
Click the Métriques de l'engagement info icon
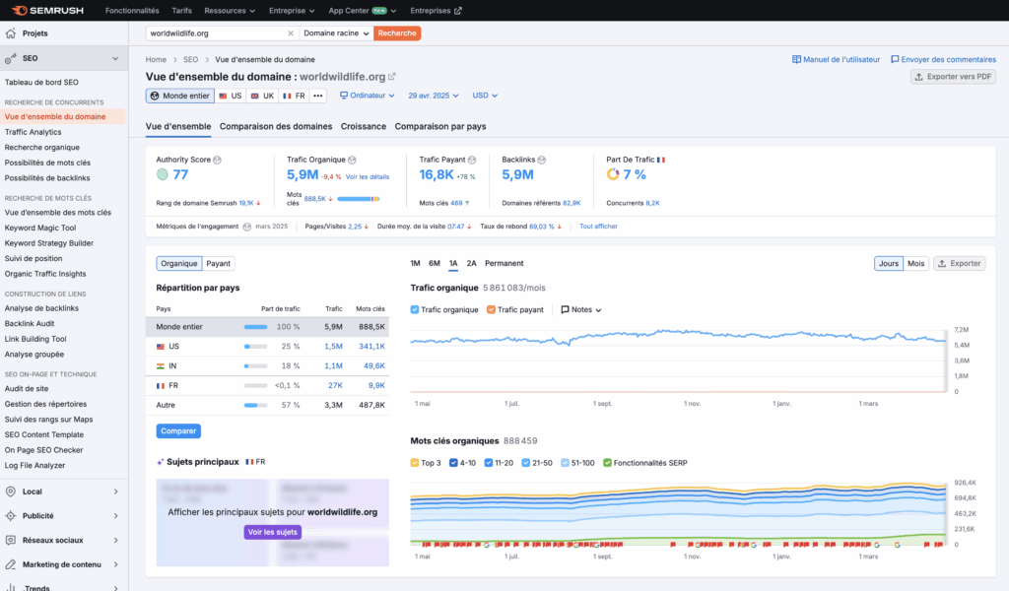[247, 227]
